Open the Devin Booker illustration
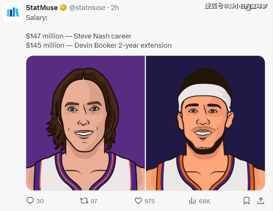 coord(205,123)
